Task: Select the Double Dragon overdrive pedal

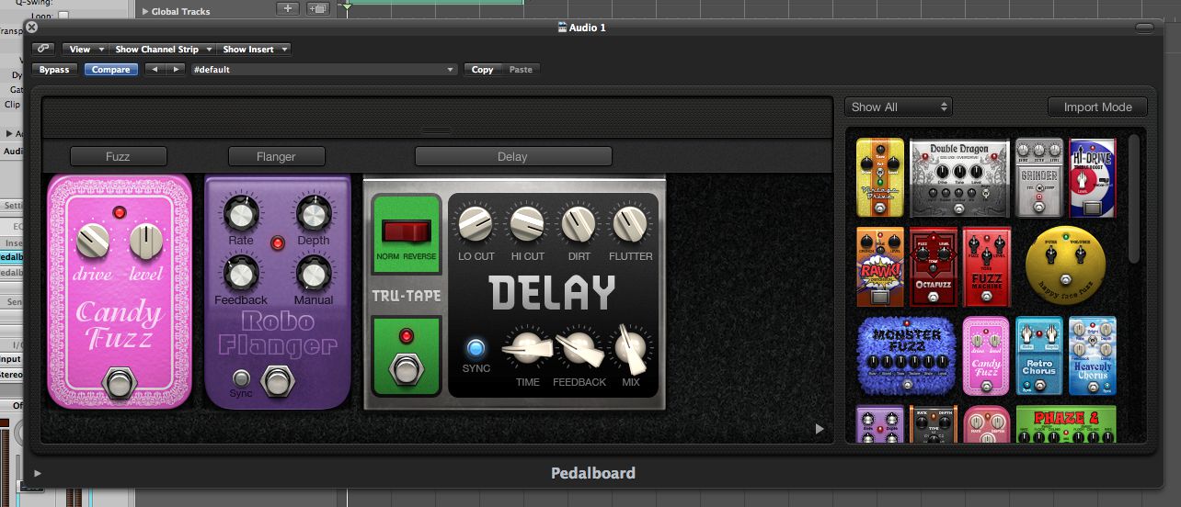Action: [x=959, y=178]
